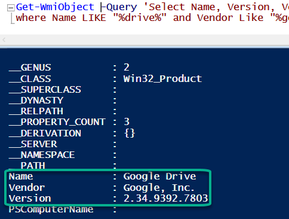
Task: Click the __SUPERCLASS property line
Action: click(x=63, y=90)
